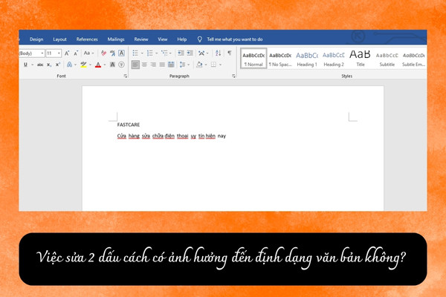Select Center paragraph alignment
Image resolution: width=446 pixels, height=297 pixels.
144,65
